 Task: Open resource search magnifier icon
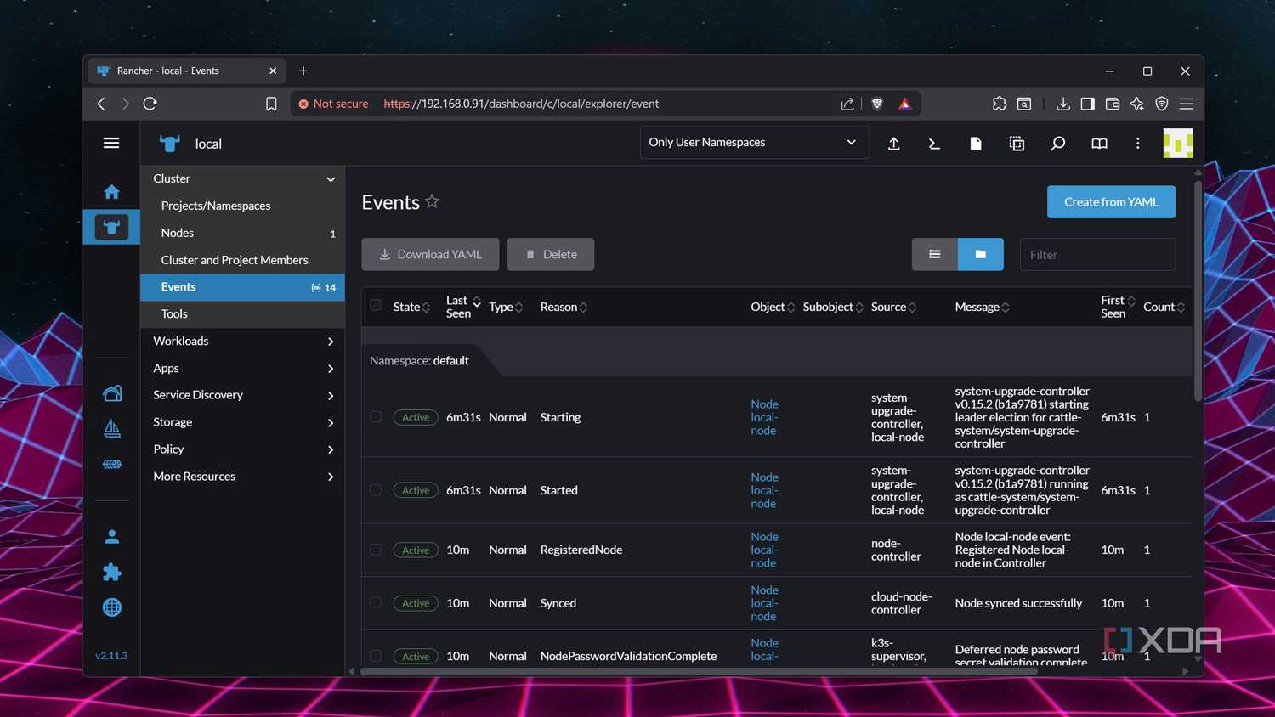[x=1057, y=144]
